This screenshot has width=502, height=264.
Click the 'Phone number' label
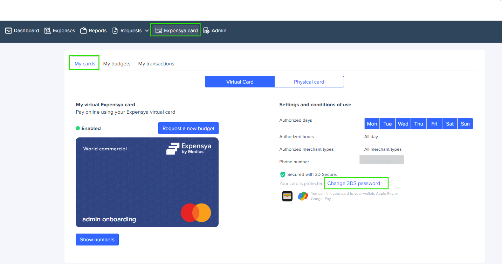pos(294,162)
